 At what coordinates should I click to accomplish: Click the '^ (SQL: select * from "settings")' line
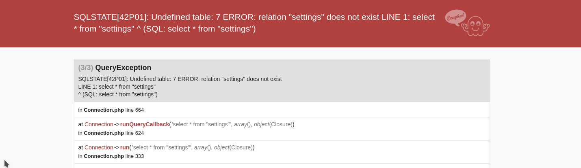tap(118, 94)
